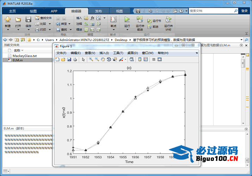
Task: Toggle Figure 1 rotate 3D tool
Action: tap(109, 59)
